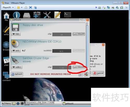This screenshot has height=107, width=130.
Task: Click DO NOT REMOVE MOUNTED MEDIA text
Action: tap(51, 74)
